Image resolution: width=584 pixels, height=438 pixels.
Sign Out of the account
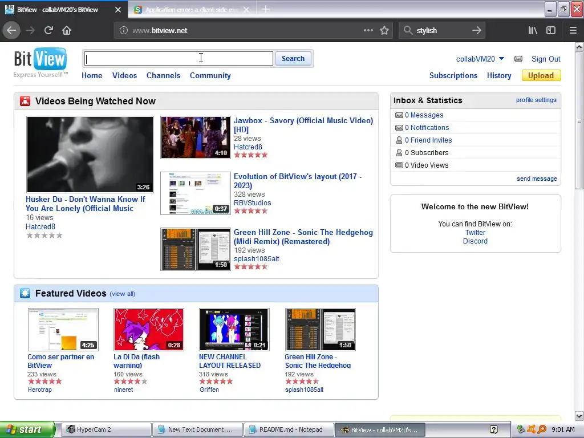[x=546, y=59]
